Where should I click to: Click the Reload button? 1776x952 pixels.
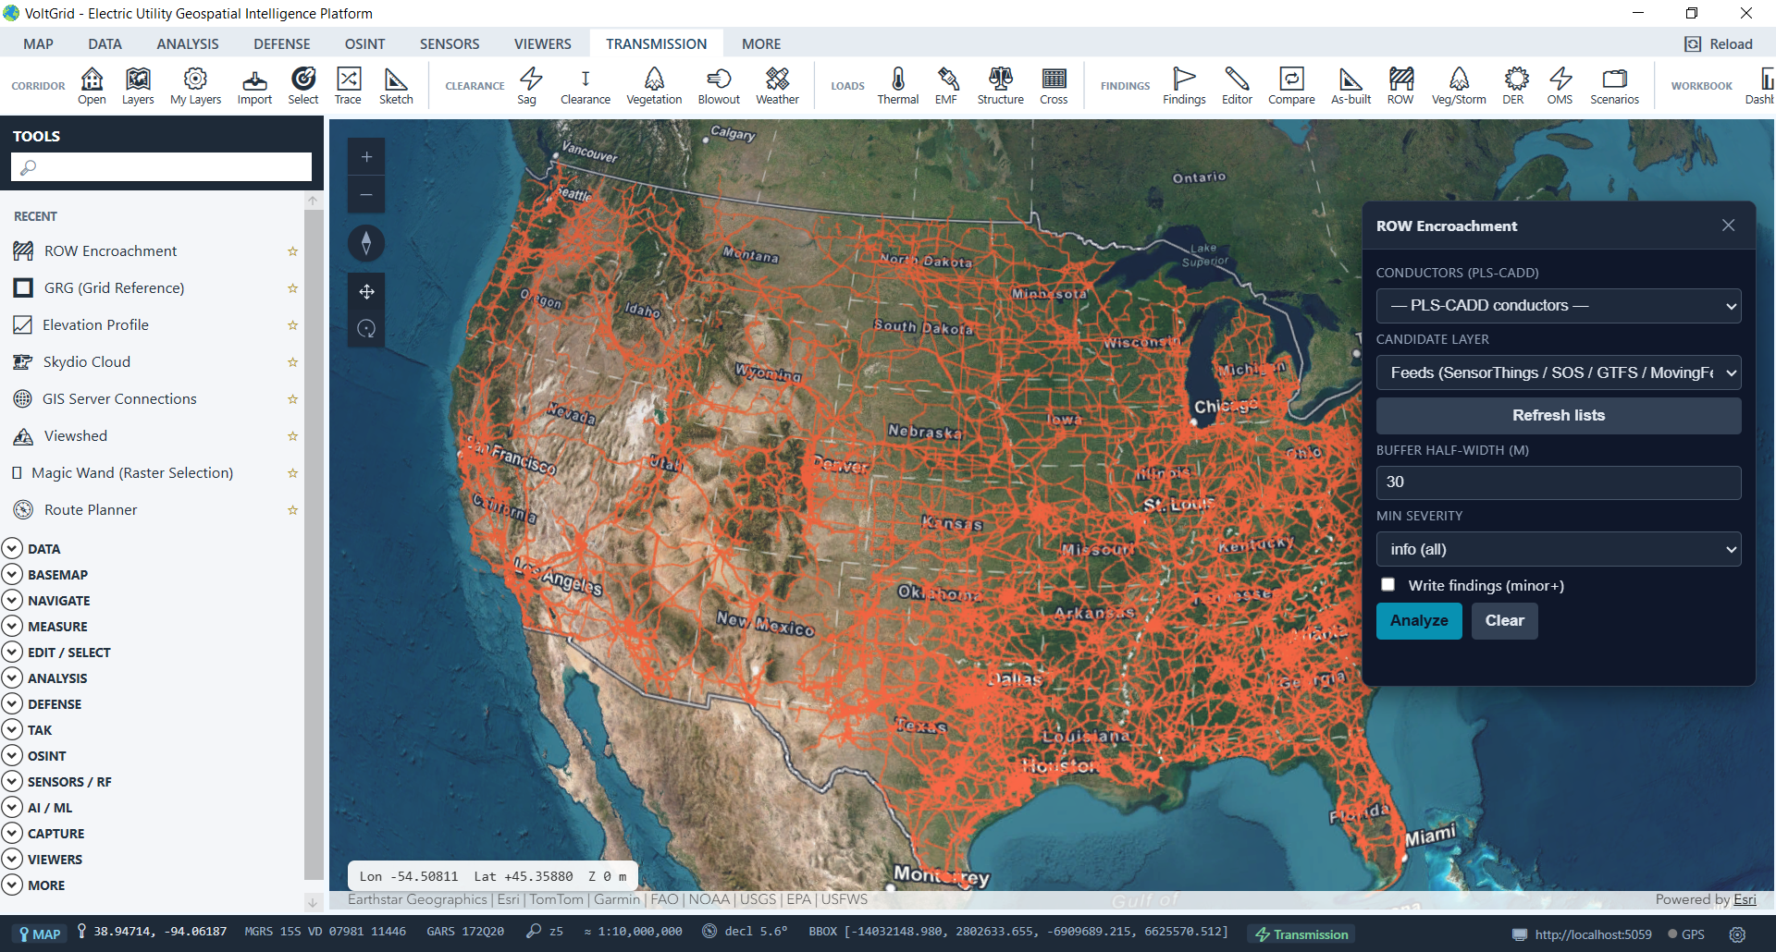pos(1719,44)
